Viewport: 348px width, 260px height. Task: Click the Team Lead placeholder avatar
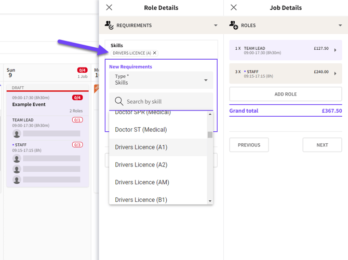[x=17, y=133]
